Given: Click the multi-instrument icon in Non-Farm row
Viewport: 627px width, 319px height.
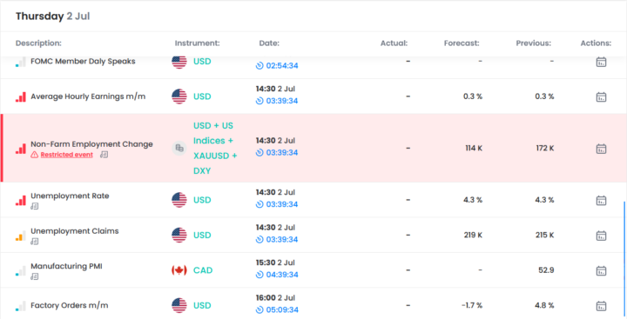Looking at the screenshot, I should 179,149.
